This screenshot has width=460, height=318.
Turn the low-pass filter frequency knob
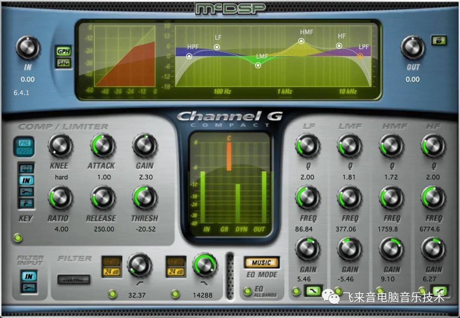205,265
